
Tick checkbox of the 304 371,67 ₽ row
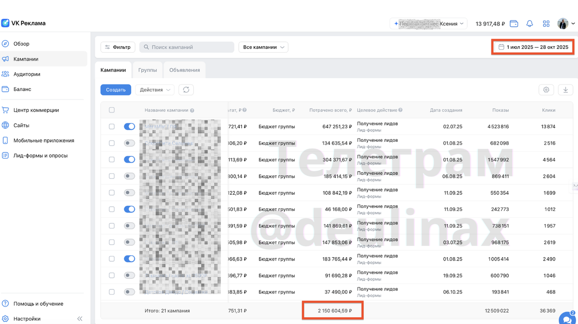tap(112, 160)
